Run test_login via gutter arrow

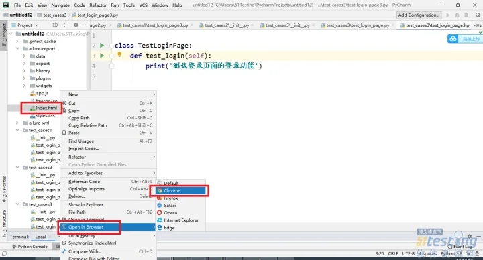point(102,56)
